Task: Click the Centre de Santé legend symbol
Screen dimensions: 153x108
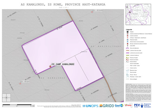Action: [x=127, y=36]
